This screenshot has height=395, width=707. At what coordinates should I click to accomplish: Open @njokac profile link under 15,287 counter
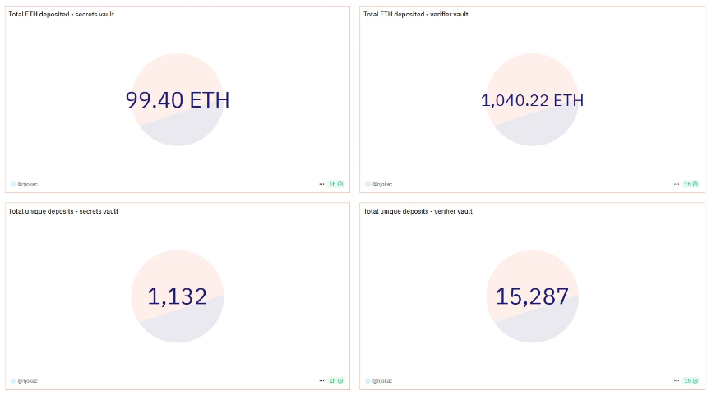382,380
